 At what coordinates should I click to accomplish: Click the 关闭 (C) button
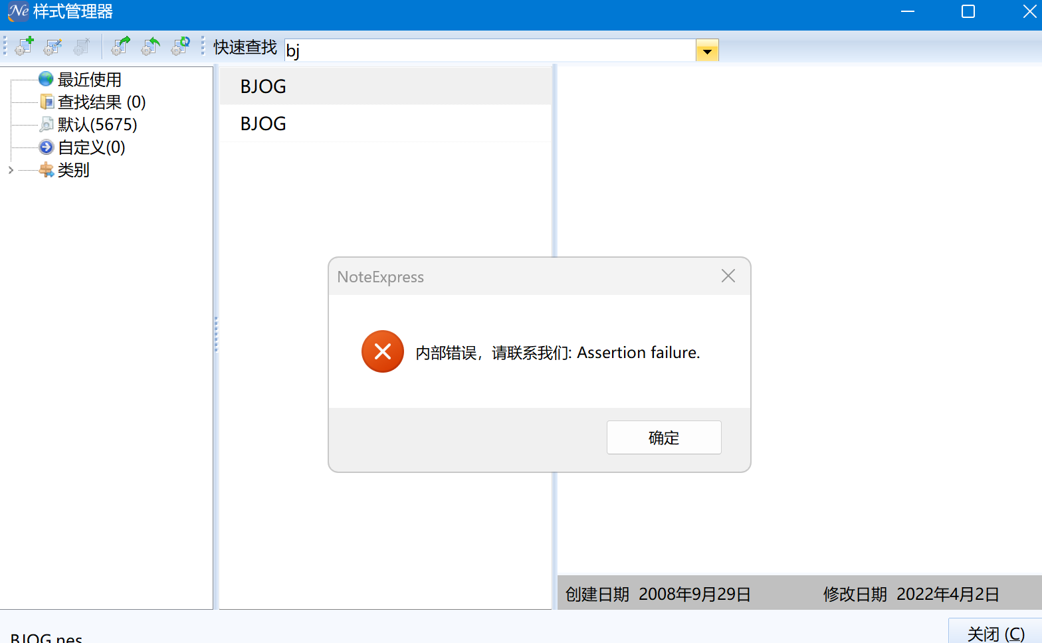pyautogui.click(x=995, y=631)
